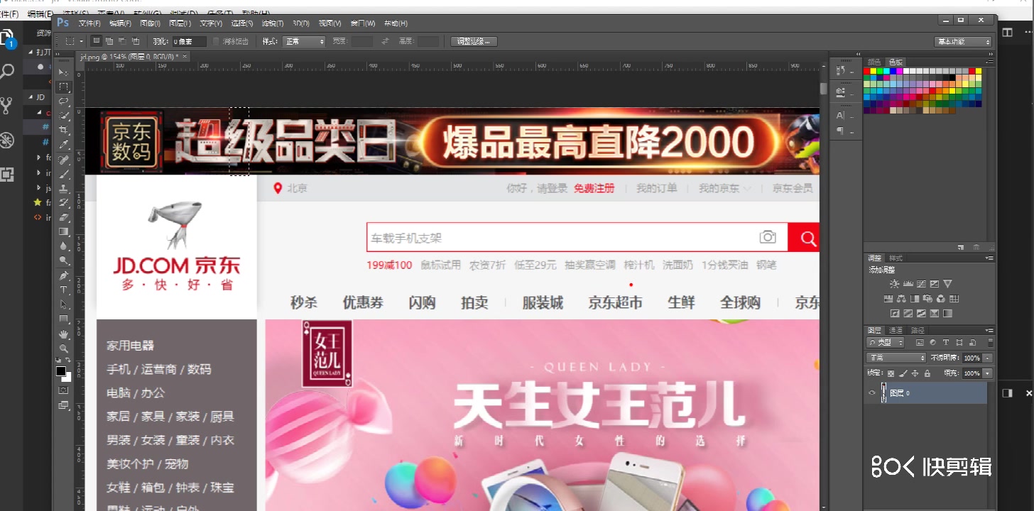Toggle lock all padlock icon
This screenshot has height=511, width=1034.
927,373
